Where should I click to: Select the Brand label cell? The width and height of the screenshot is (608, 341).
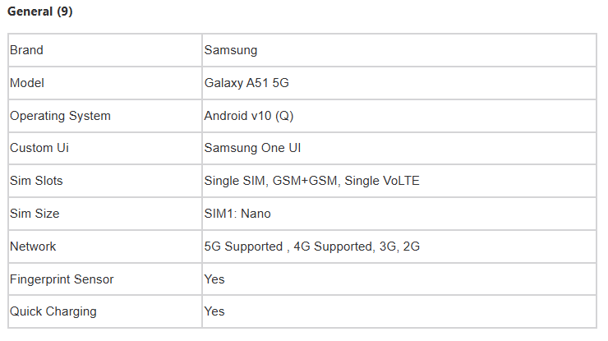pos(26,50)
